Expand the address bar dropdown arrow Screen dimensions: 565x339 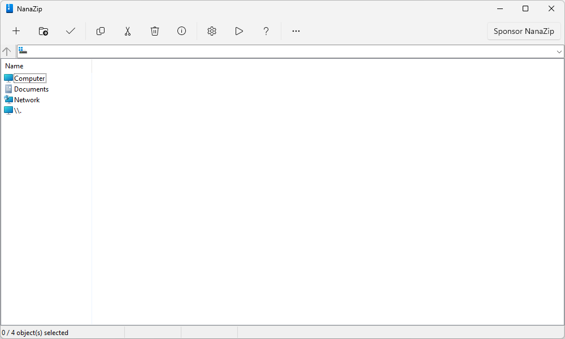(x=559, y=51)
